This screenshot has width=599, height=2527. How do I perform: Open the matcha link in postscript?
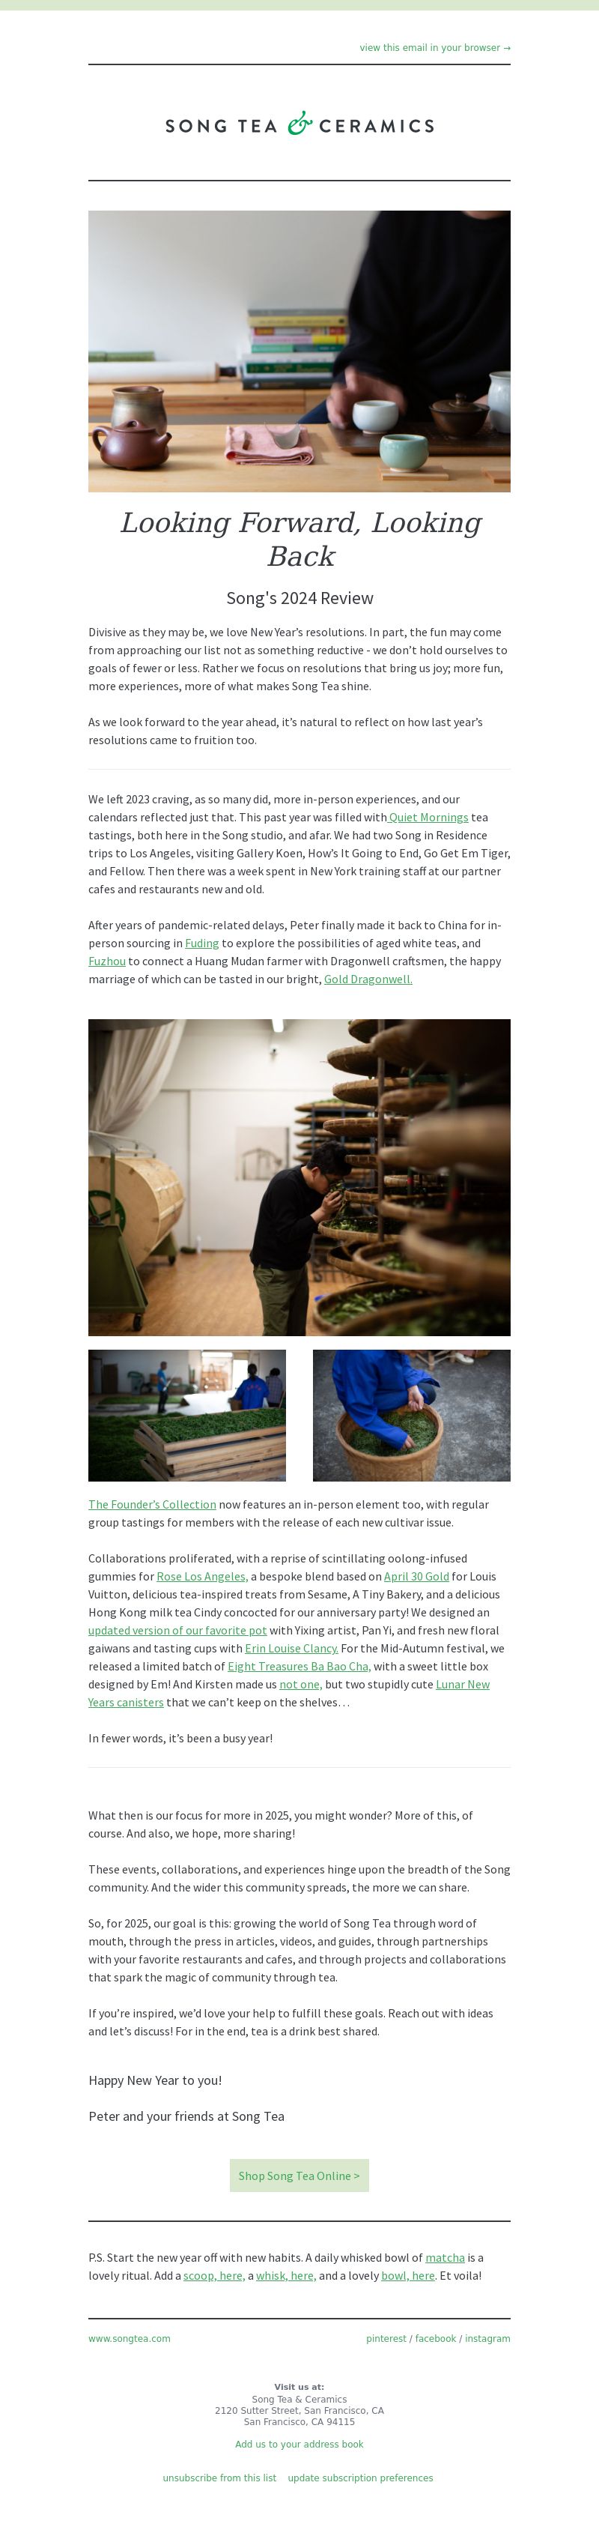click(x=445, y=2257)
